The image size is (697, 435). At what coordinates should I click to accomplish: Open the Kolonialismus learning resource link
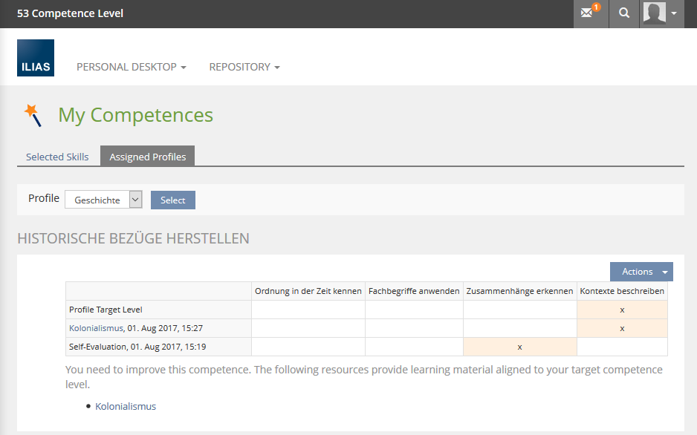pos(126,406)
